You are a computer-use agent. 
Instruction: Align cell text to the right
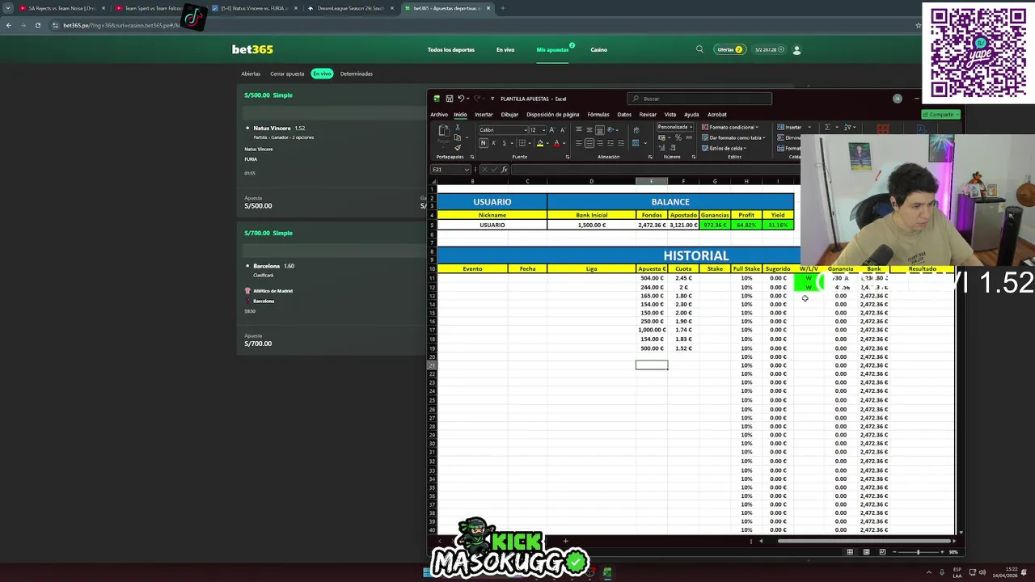pos(600,143)
